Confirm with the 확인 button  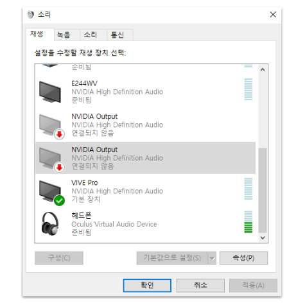(x=147, y=285)
